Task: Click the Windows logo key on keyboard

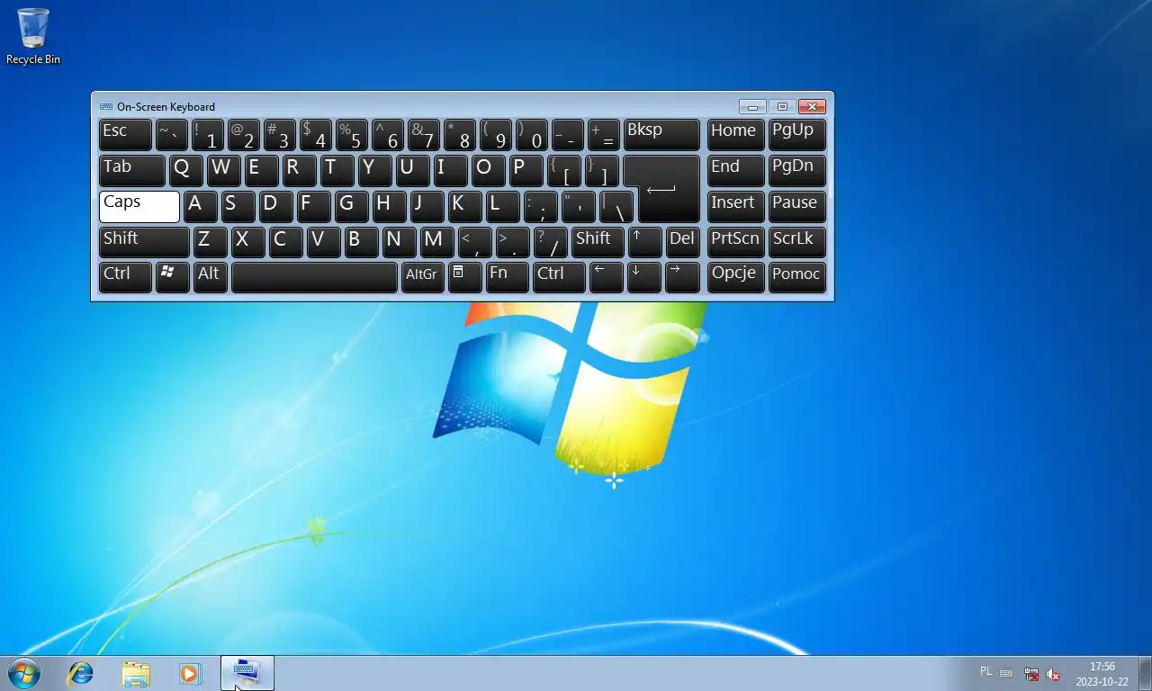Action: coord(172,277)
